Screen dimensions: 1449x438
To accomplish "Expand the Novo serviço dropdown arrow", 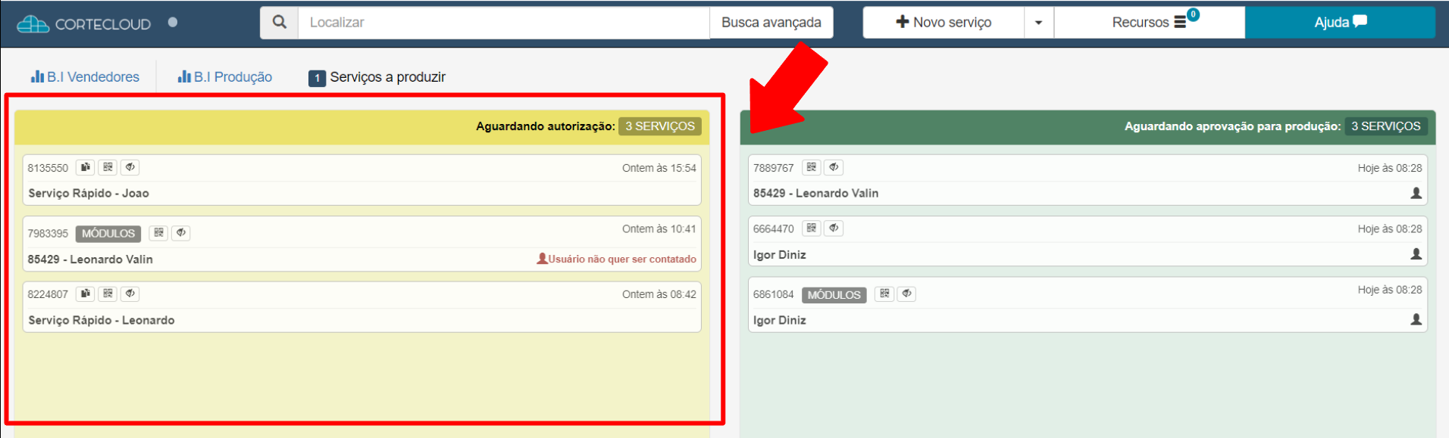I will tap(1039, 23).
